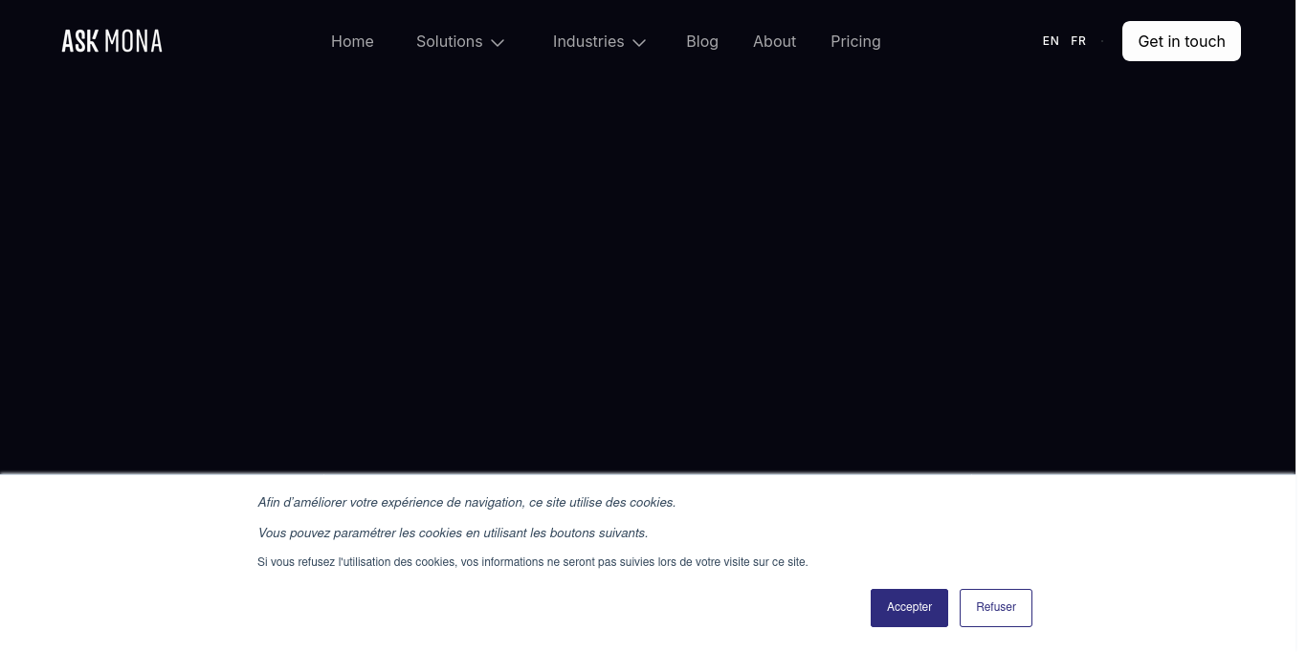
Task: Accept cookies via the Accepter button
Action: [909, 607]
